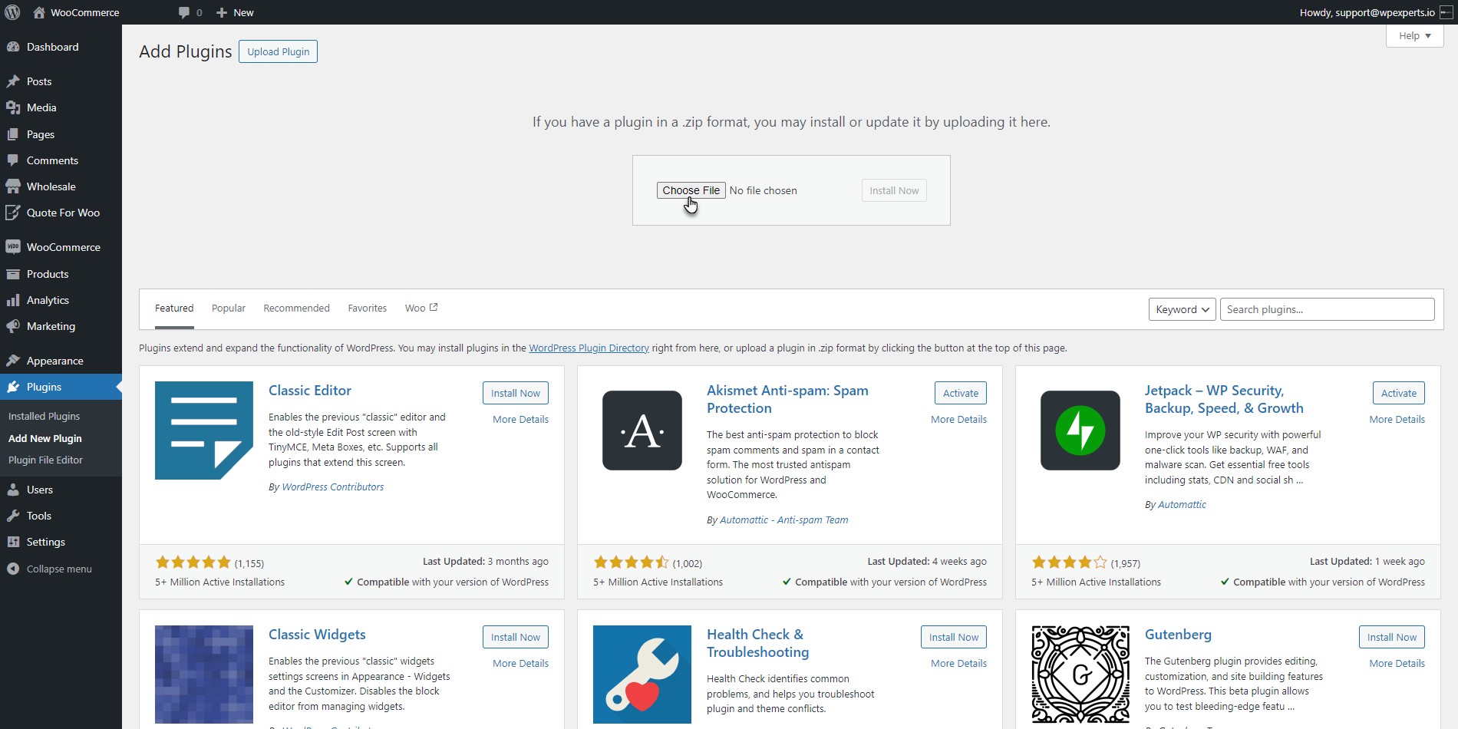Viewport: 1458px width, 729px height.
Task: Open Automattic - Anti-spam Team author link
Action: [783, 520]
